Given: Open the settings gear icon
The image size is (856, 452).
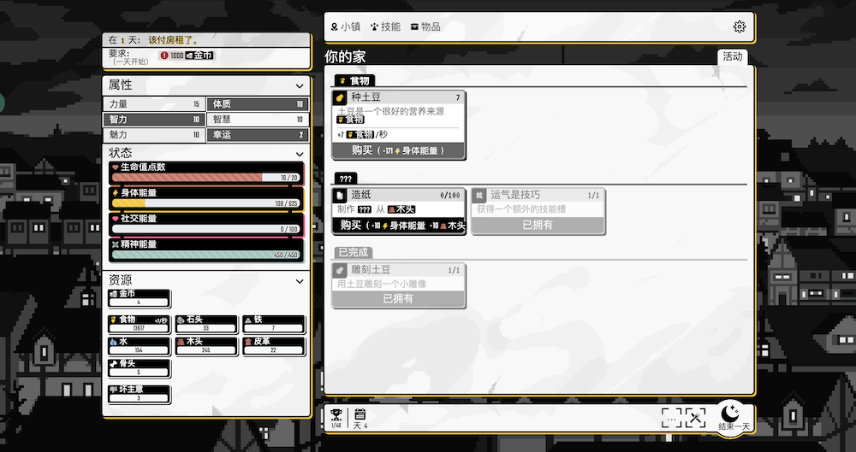Looking at the screenshot, I should click(740, 26).
